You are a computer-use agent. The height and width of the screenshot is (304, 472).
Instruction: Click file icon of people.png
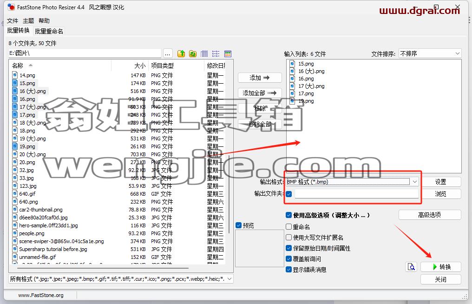[15, 233]
